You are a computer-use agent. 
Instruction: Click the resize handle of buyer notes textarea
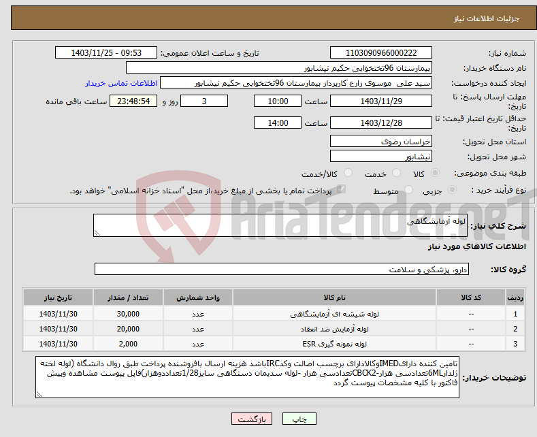39,395
